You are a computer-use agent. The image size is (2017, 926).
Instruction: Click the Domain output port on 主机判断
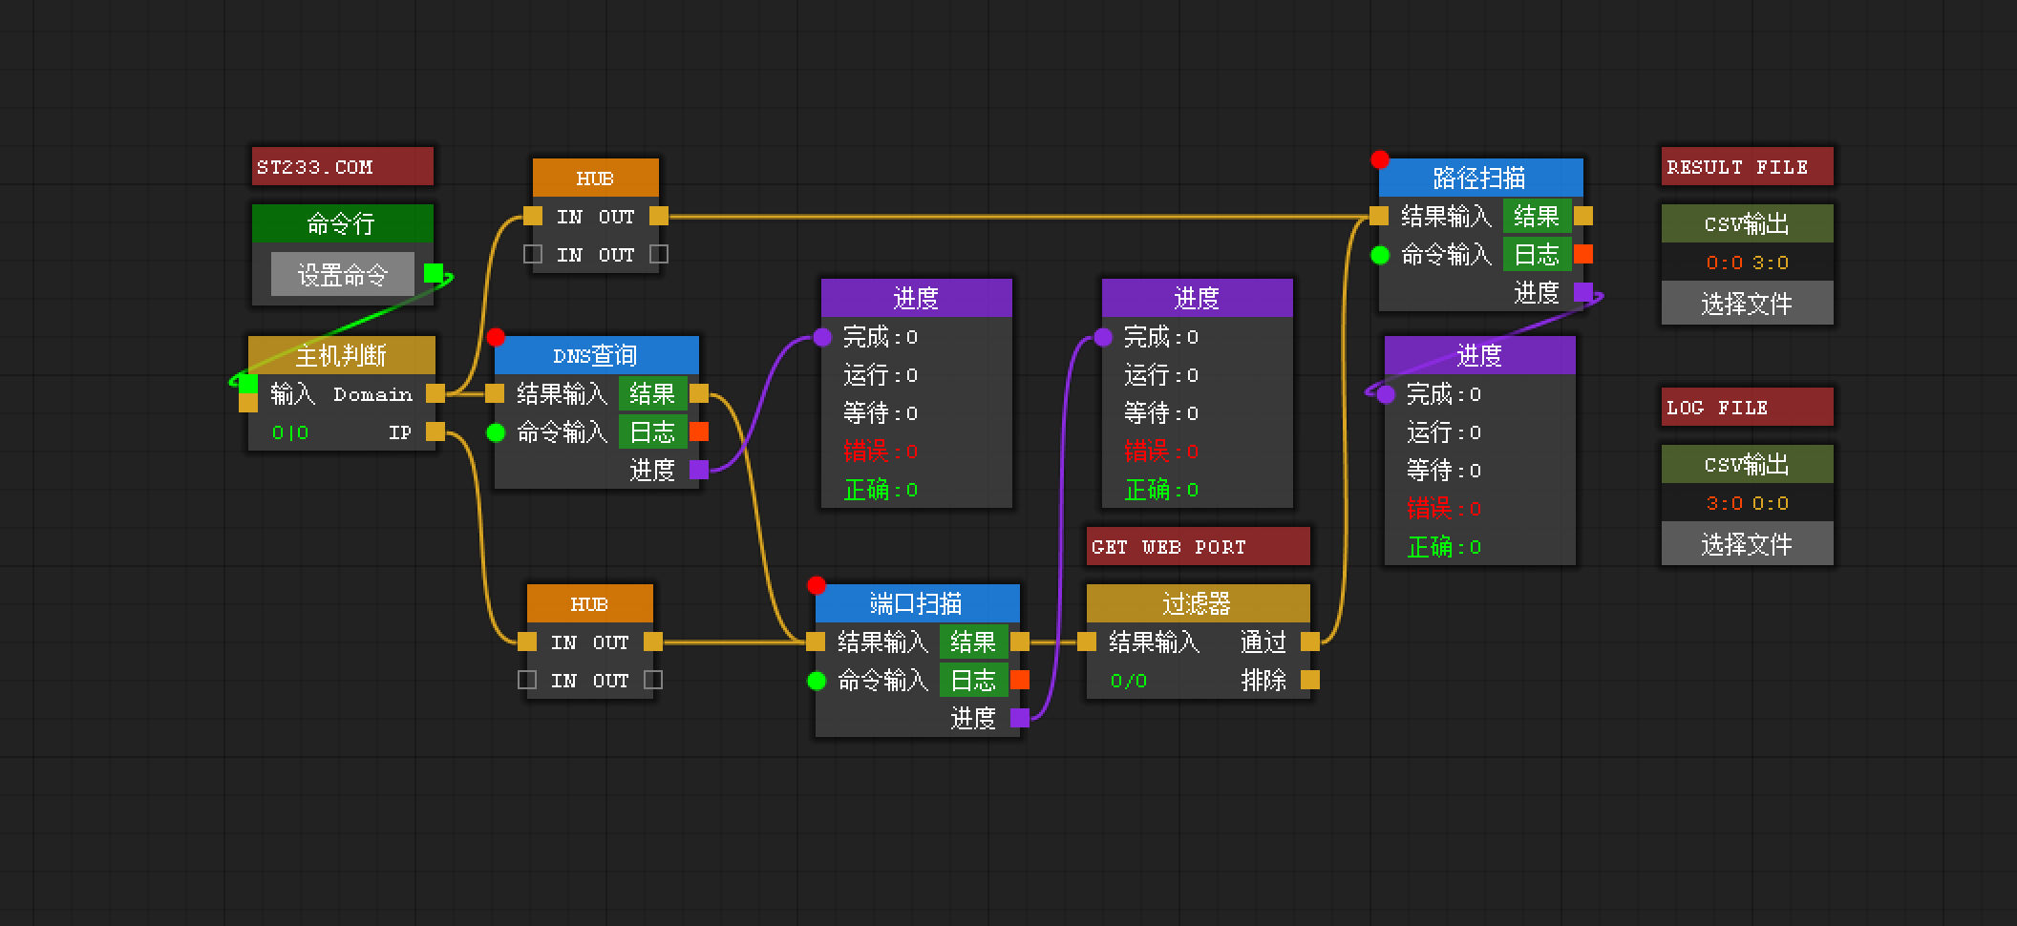point(435,393)
